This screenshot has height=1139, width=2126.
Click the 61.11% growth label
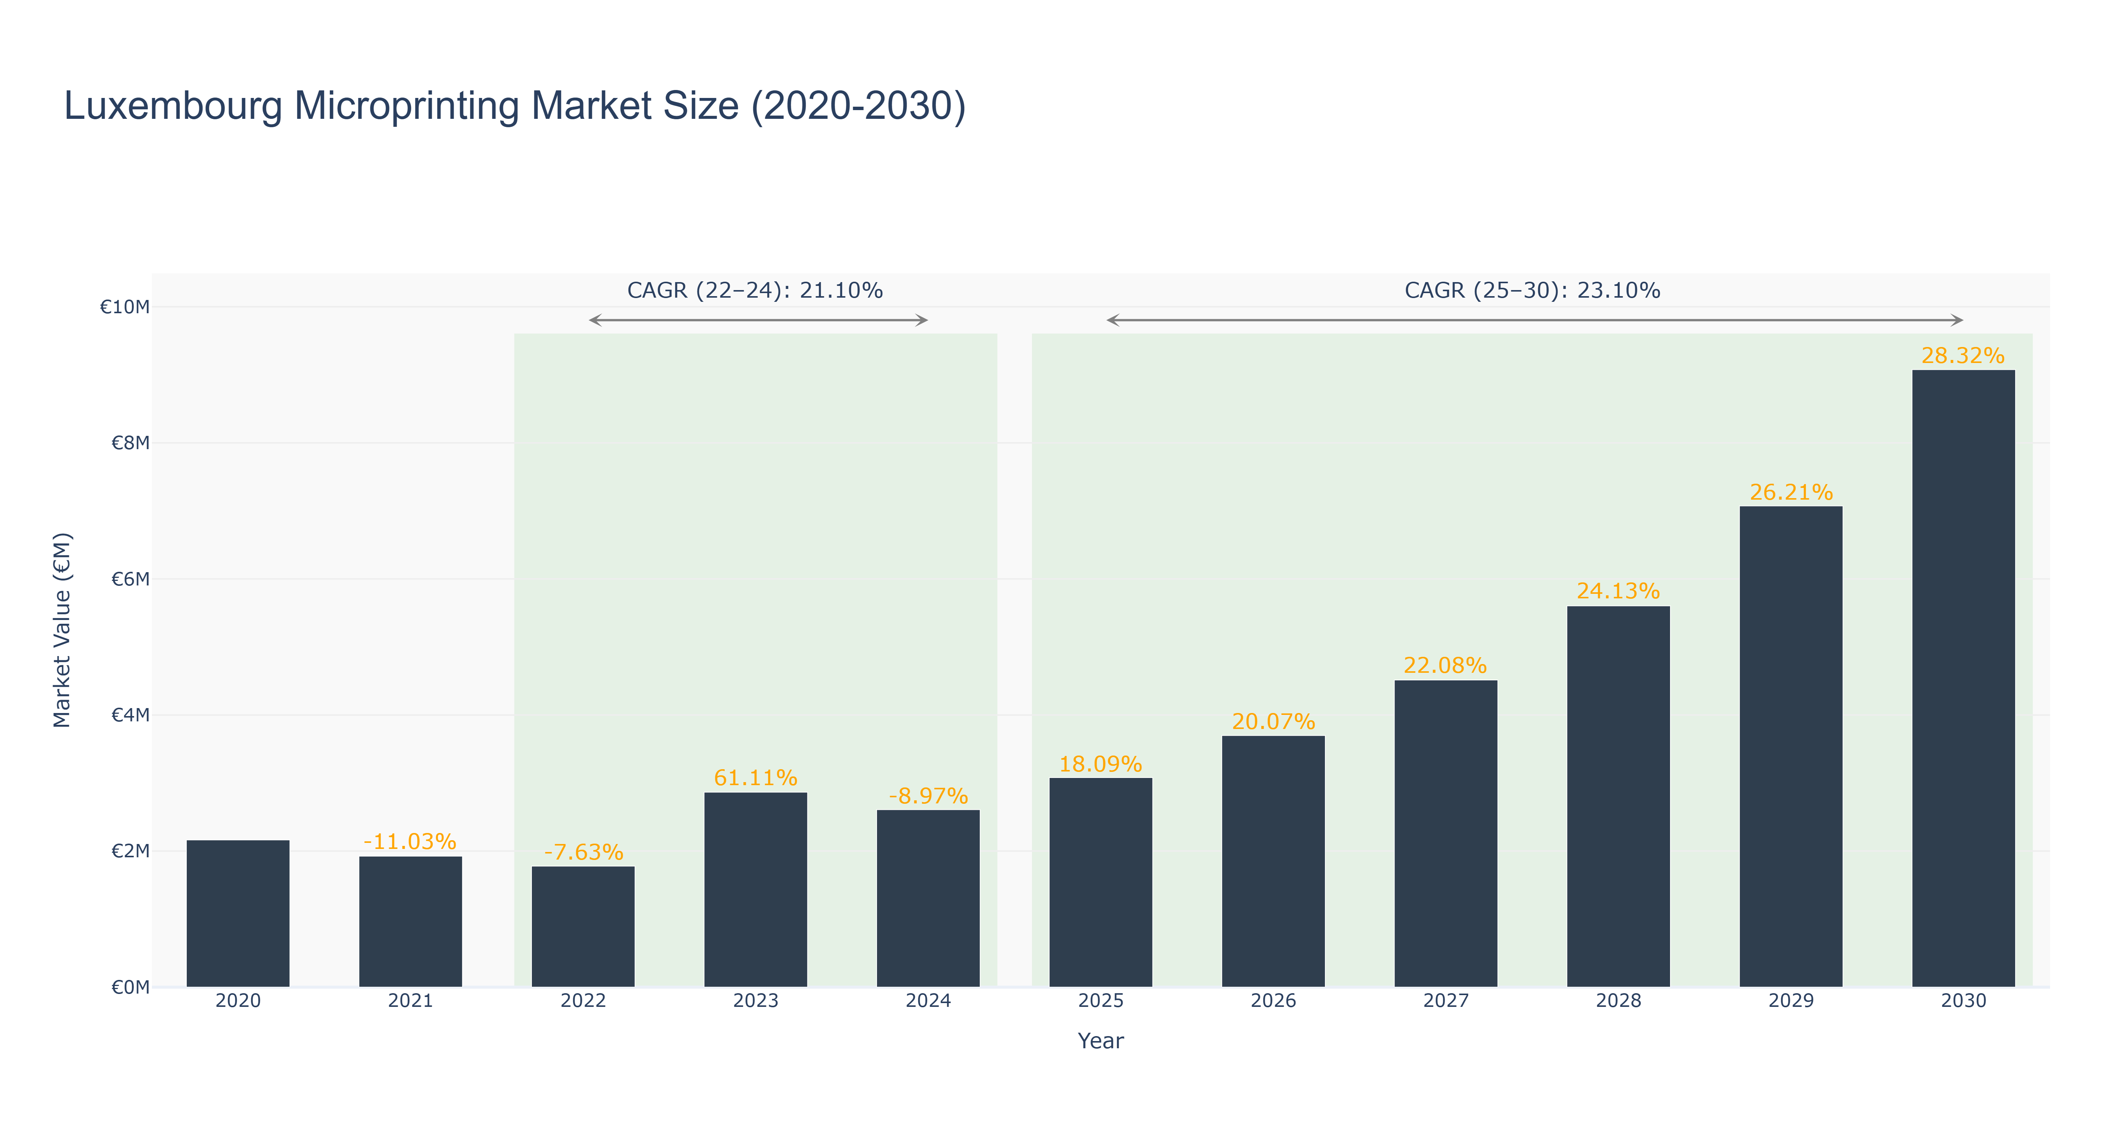755,778
